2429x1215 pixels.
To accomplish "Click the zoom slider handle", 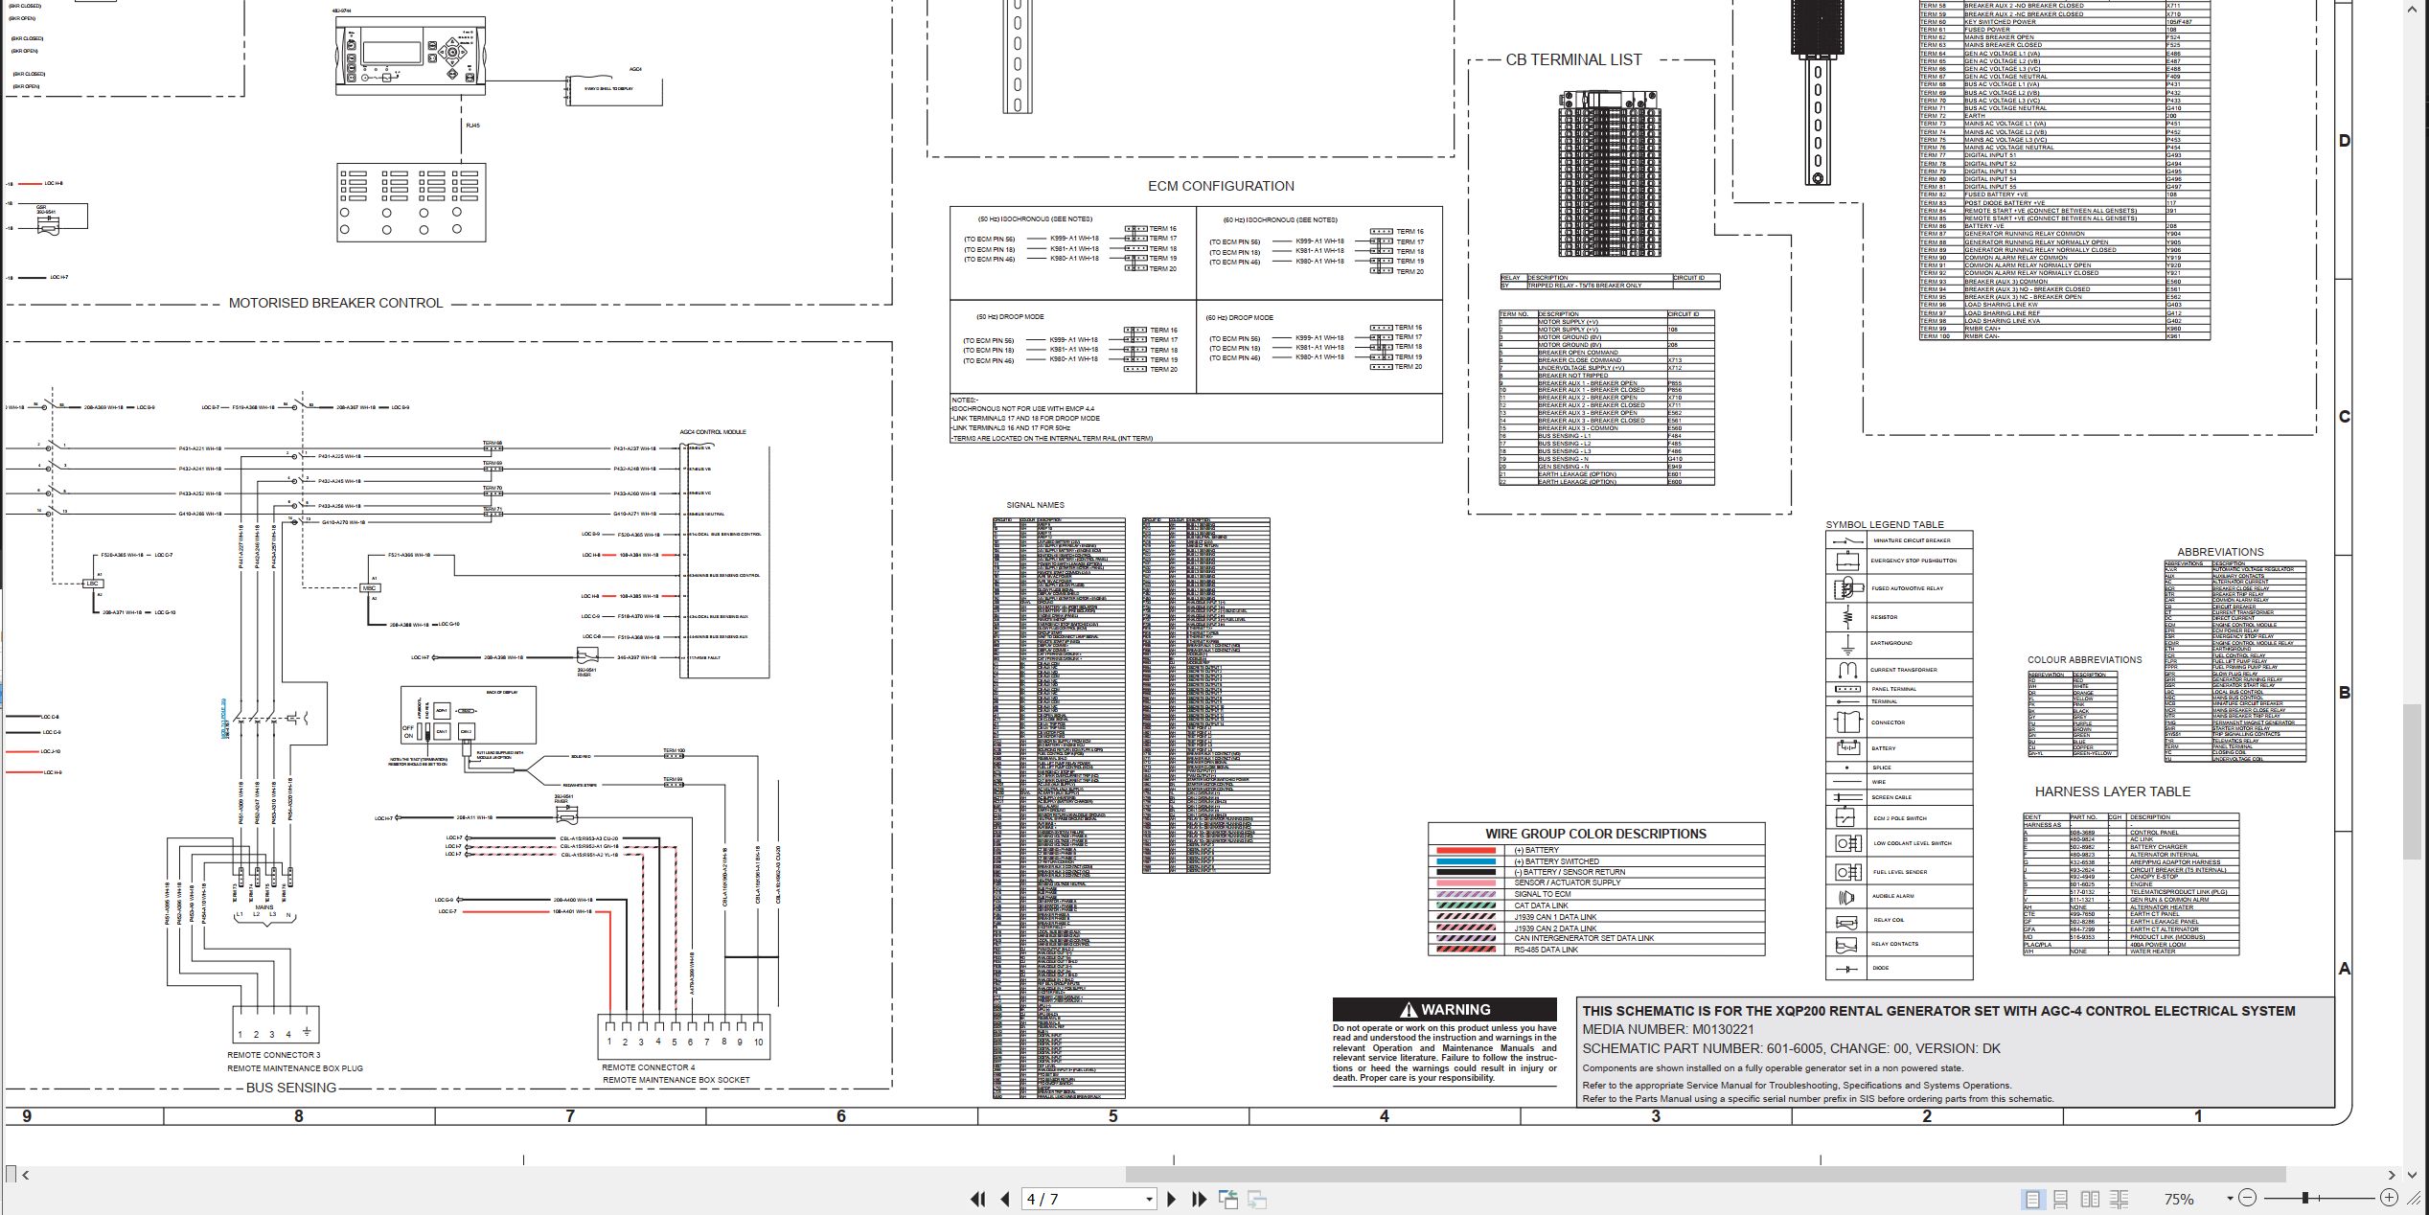I will pos(2305,1198).
